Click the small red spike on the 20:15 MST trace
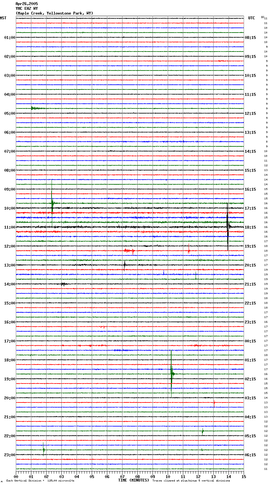This screenshot has width=269, height=485. 214,402
